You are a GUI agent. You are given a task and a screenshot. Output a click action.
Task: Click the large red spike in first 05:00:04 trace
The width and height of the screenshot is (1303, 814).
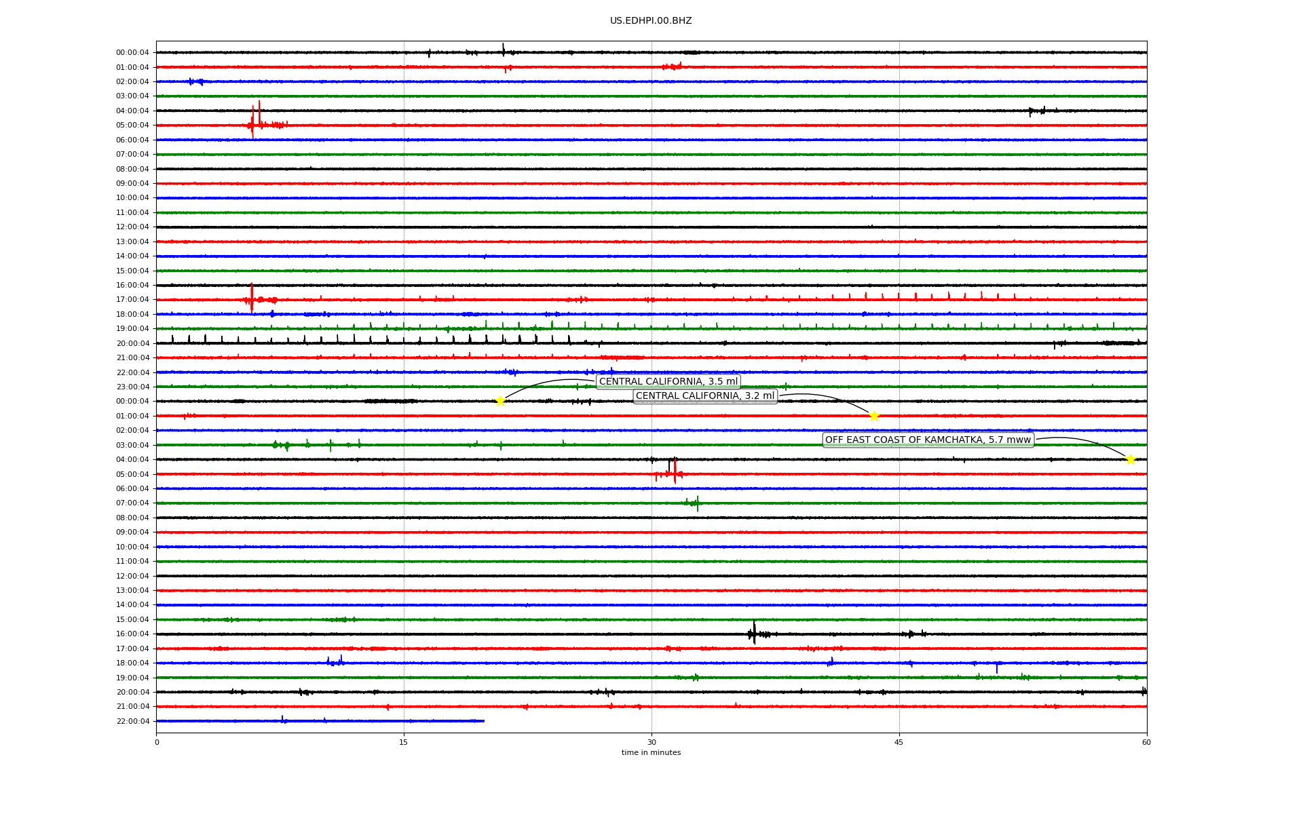tap(253, 121)
